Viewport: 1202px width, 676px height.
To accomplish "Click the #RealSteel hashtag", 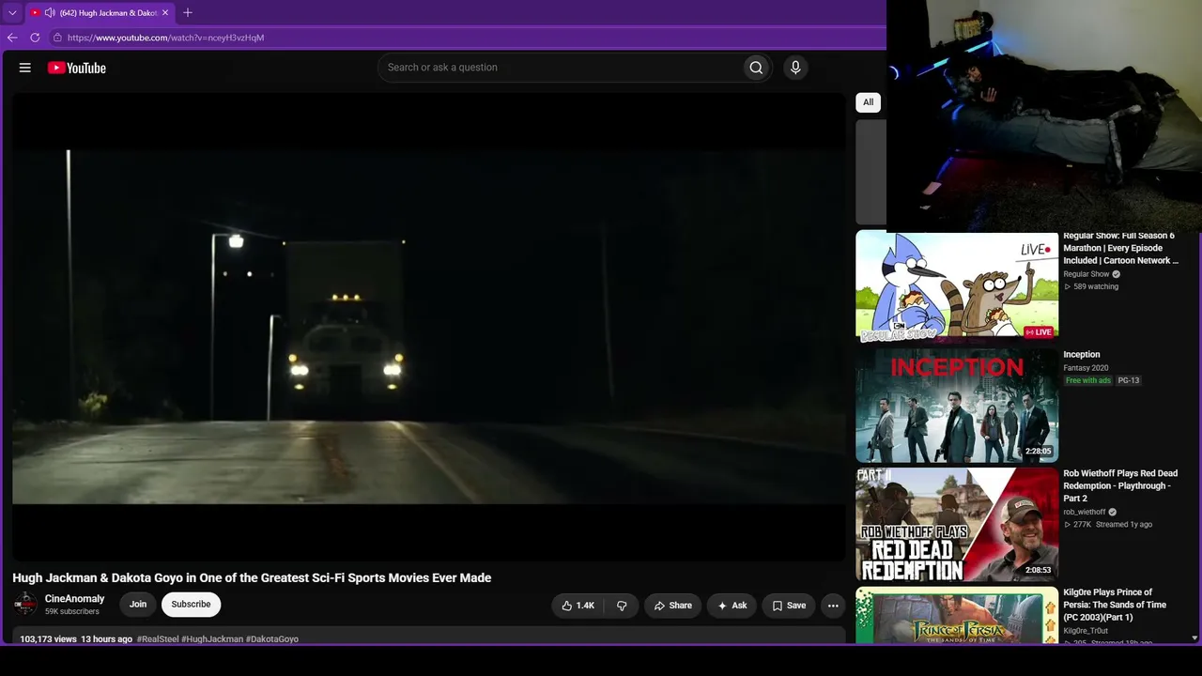I will pos(158,639).
